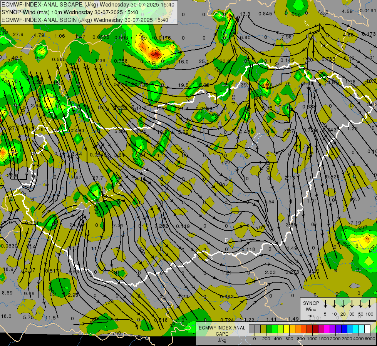The height and width of the screenshot is (346, 377).
Task: Select the 30 m/s wind arrow in legend
Action: pos(352,304)
